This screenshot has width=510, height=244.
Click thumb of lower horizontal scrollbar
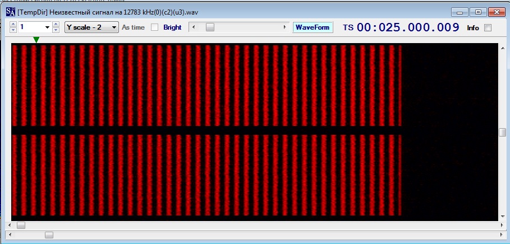[49, 234]
